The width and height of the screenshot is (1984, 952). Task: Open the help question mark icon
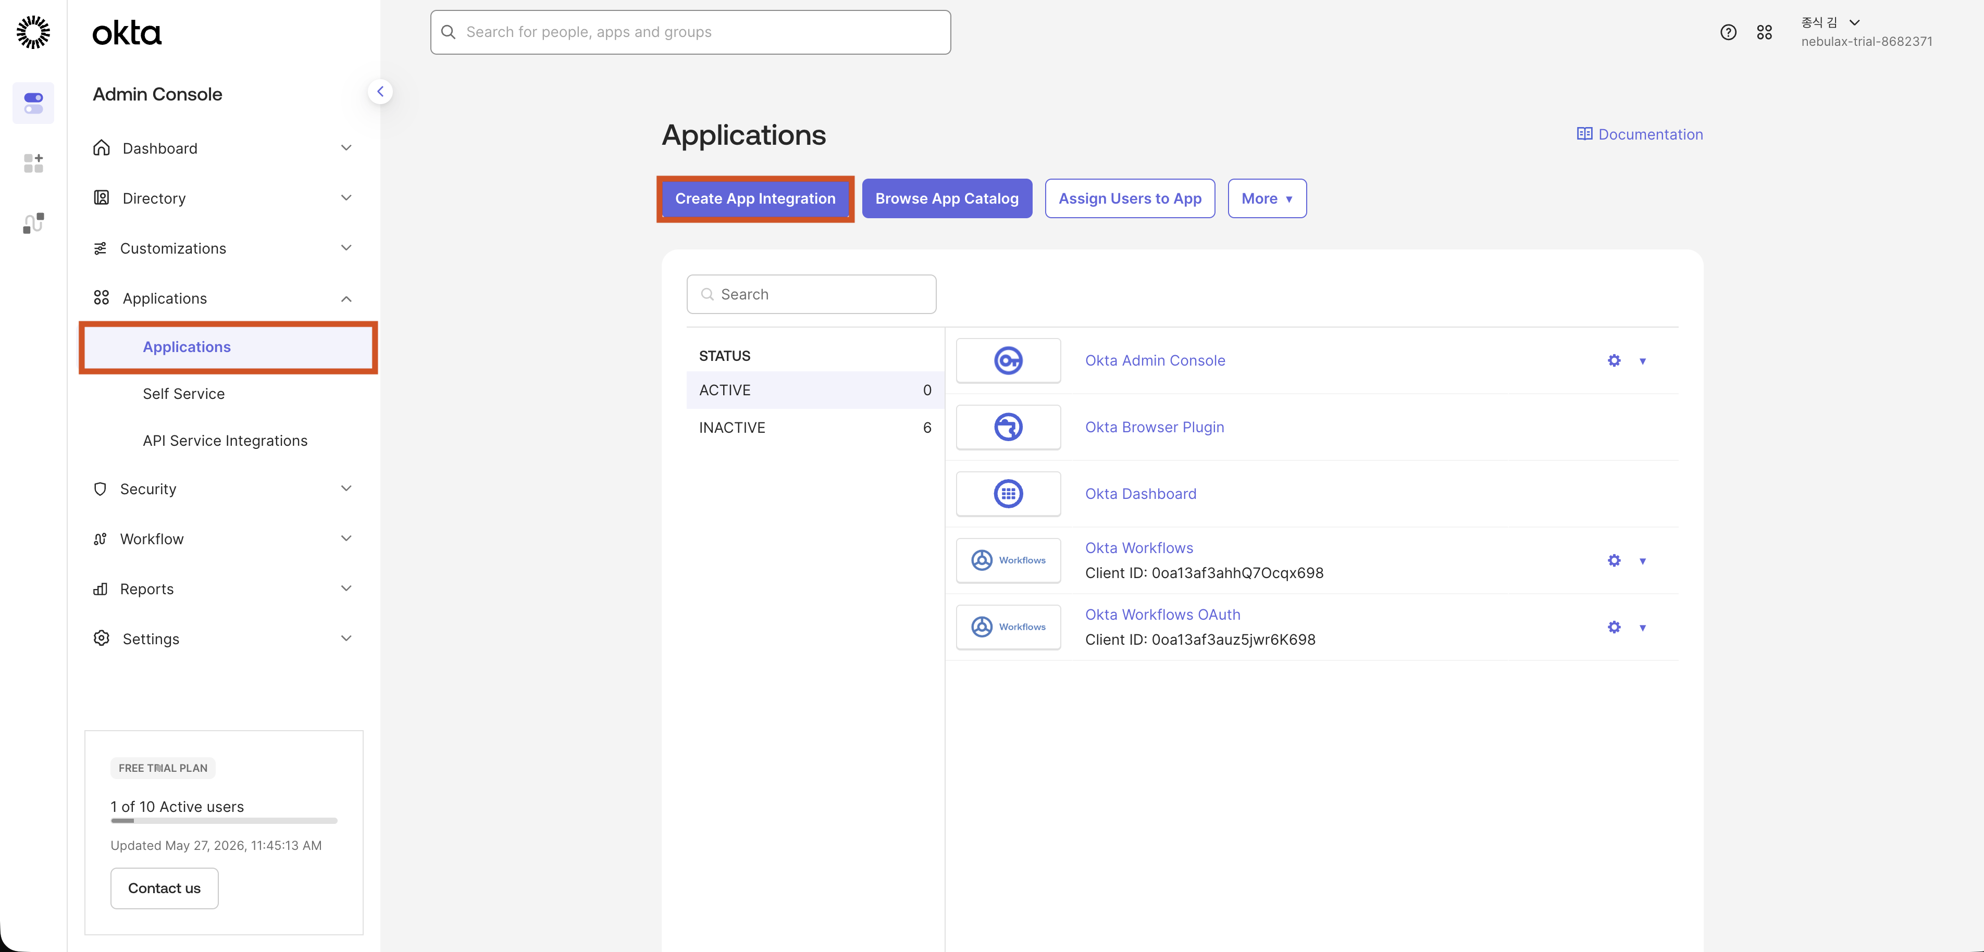pyautogui.click(x=1728, y=32)
